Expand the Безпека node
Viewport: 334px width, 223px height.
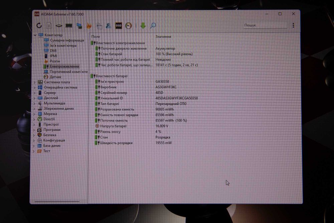tap(34, 135)
